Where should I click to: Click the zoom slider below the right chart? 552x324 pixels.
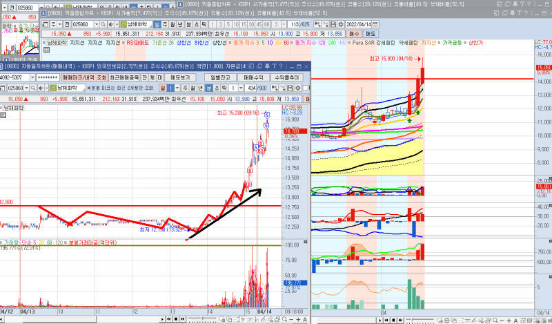421,321
